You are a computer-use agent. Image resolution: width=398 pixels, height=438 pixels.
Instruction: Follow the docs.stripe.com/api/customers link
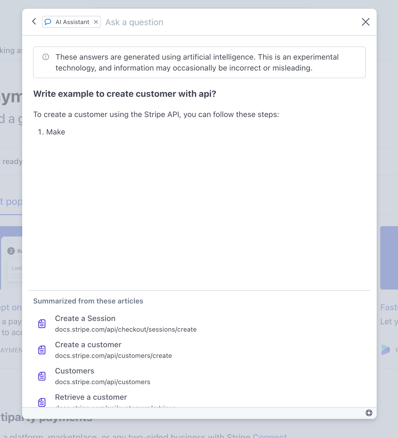click(x=103, y=382)
